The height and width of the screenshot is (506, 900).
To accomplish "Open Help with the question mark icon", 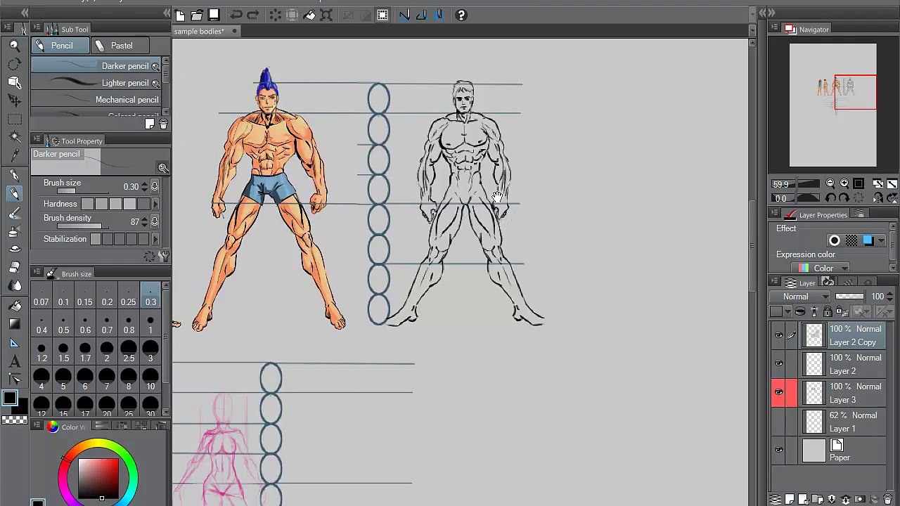I will click(461, 15).
